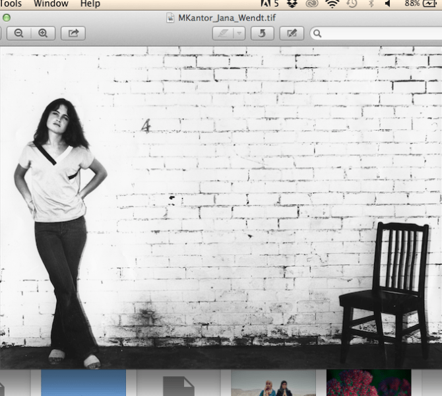Select the highlight pen tool
442x396 pixels.
pos(223,33)
